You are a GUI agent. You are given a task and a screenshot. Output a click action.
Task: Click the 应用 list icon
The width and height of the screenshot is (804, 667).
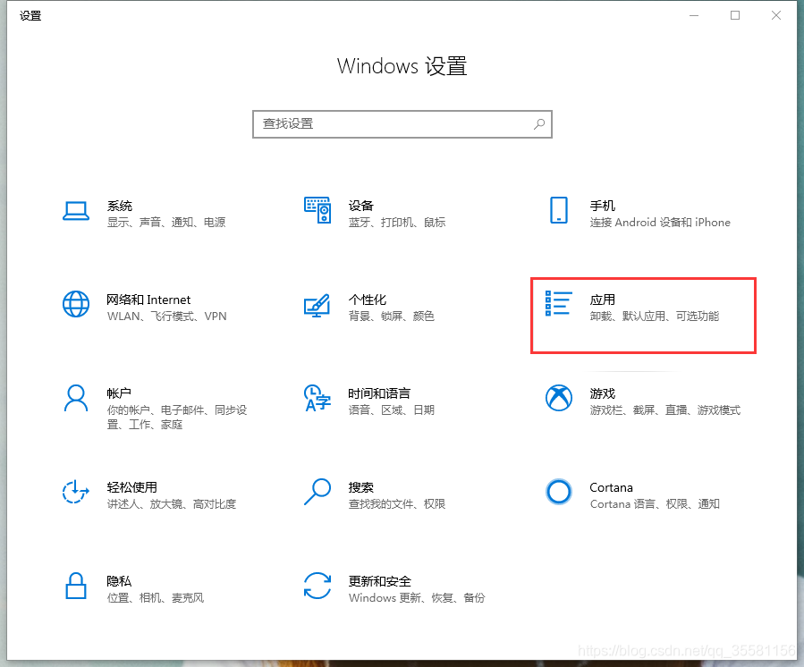pos(558,303)
